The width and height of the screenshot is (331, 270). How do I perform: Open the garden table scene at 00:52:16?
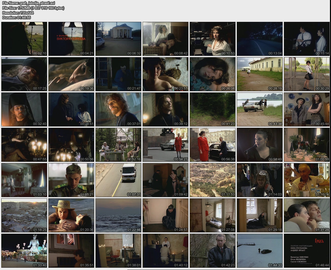(118, 145)
